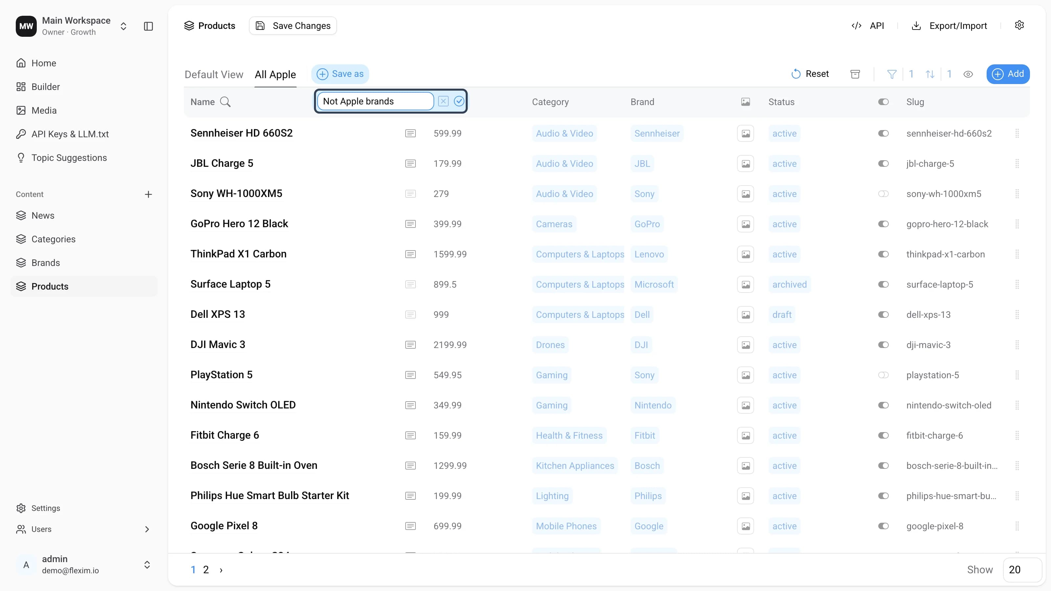Open status dropdown for Dell XPS 13
Screen dimensions: 1051x591
pos(782,315)
